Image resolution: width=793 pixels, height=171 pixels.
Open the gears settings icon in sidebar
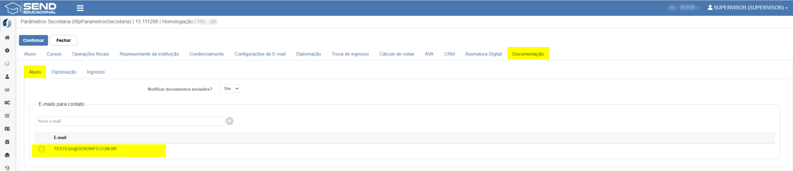(x=7, y=102)
